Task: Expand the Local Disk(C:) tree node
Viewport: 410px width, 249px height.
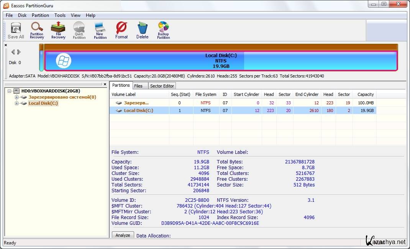Action: (x=16, y=104)
